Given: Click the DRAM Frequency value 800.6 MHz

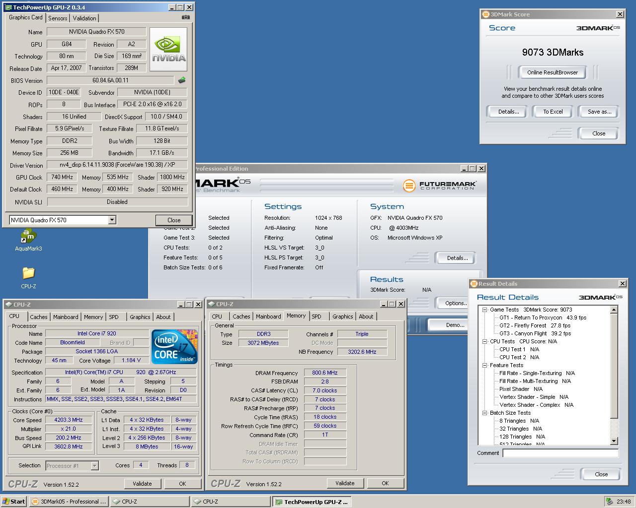Looking at the screenshot, I should 325,373.
